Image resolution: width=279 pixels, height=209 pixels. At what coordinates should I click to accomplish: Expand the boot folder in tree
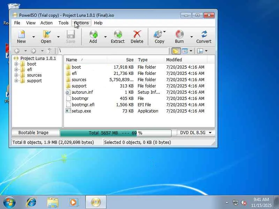point(16,64)
